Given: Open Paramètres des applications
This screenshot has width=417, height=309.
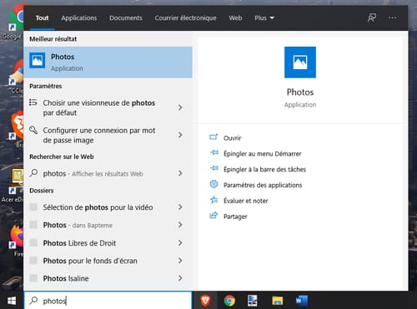Looking at the screenshot, I should point(263,185).
